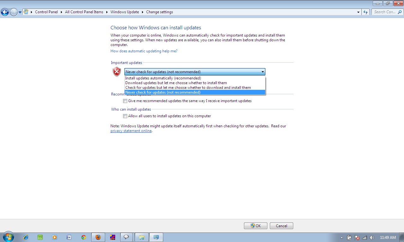Open the privacy statement online link
Screen dimensions: 404x242
131,131
